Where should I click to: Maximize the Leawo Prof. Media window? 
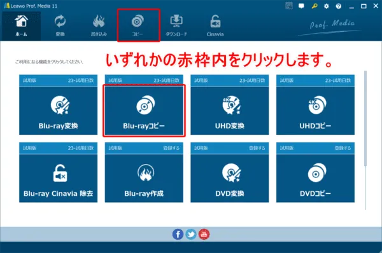[x=364, y=6]
